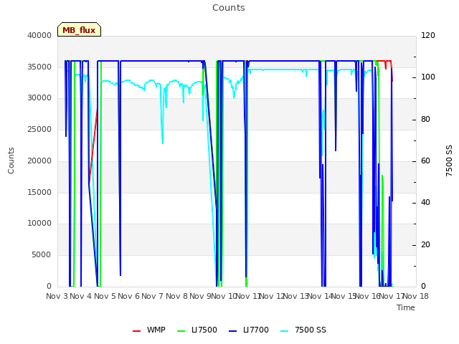Viewport: 459px width, 344px height.
Task: Toggle the 7500 SS legend entry
Action: coord(303,330)
